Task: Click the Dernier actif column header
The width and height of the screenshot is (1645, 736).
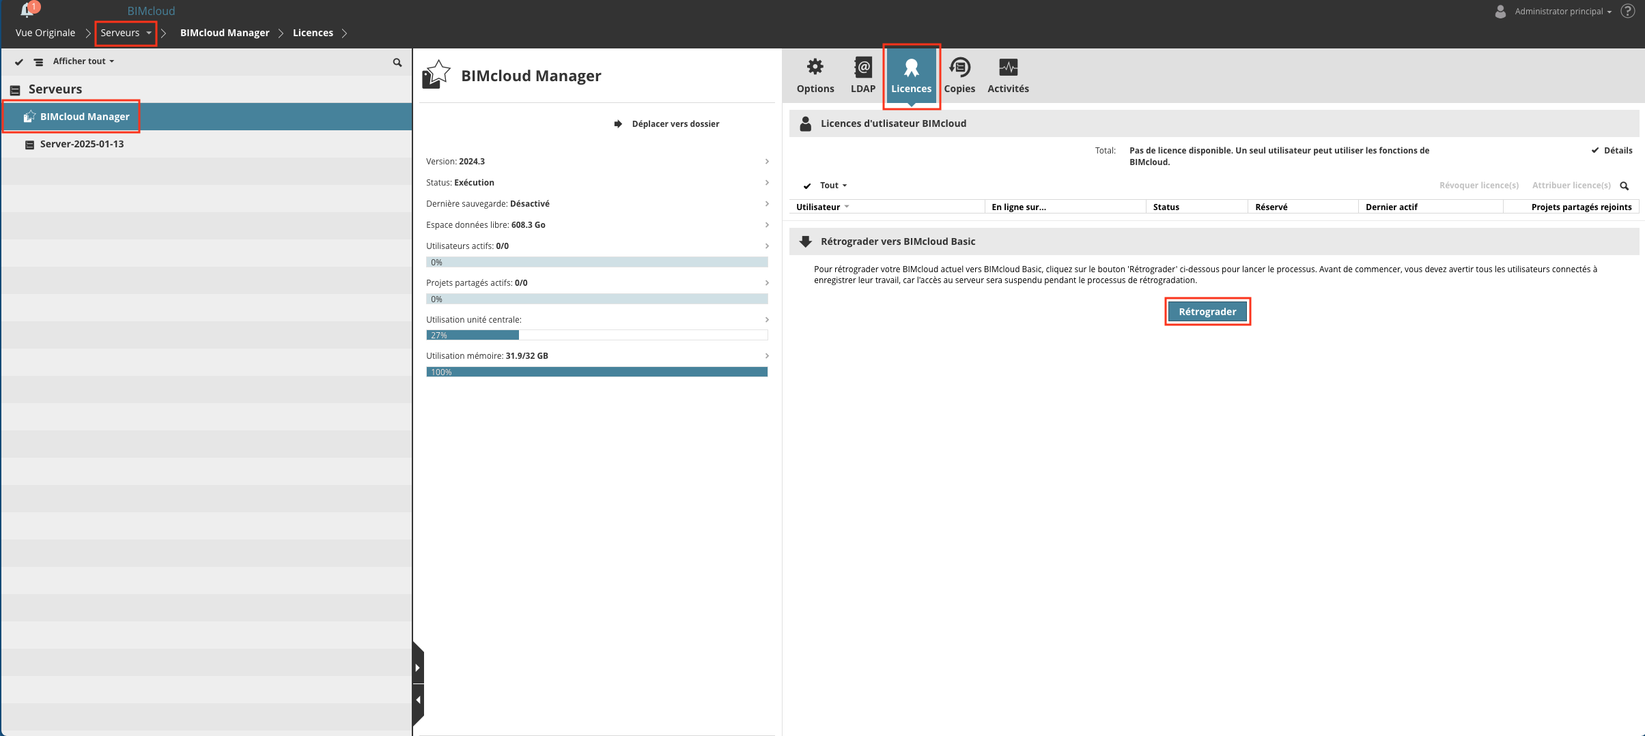Action: [1431, 207]
